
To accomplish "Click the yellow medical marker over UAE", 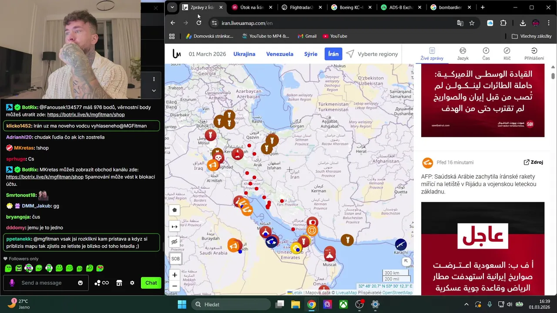I will point(296,249).
